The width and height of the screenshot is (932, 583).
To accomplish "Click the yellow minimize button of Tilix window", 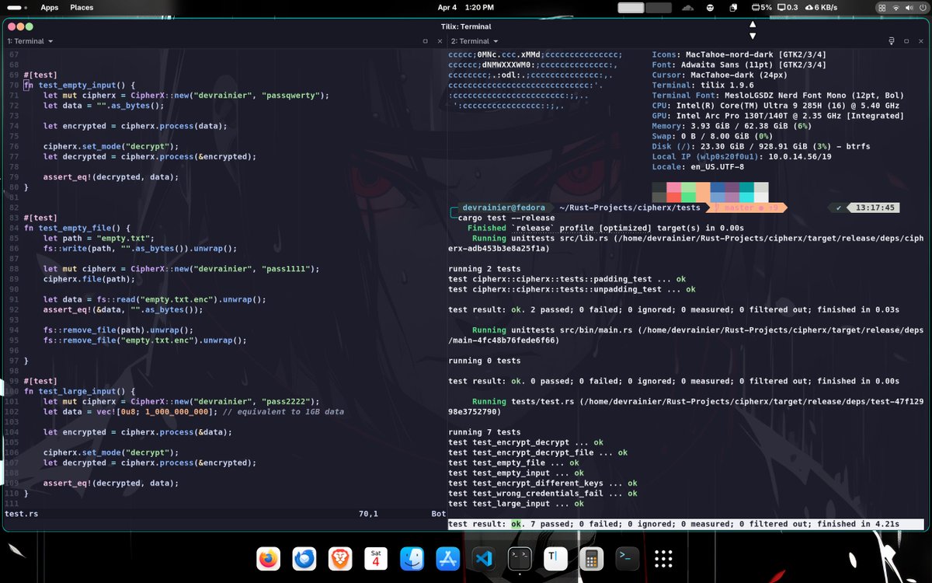I will (x=20, y=26).
